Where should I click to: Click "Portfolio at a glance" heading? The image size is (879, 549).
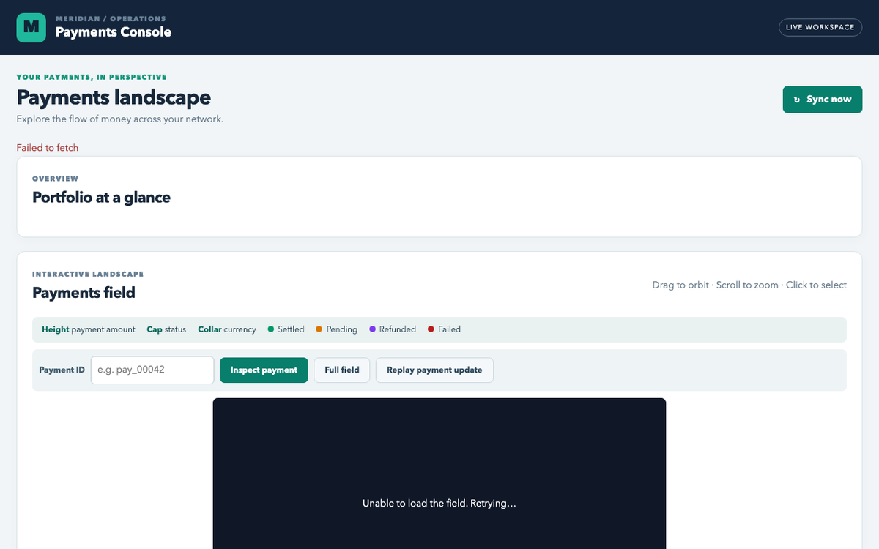click(102, 198)
